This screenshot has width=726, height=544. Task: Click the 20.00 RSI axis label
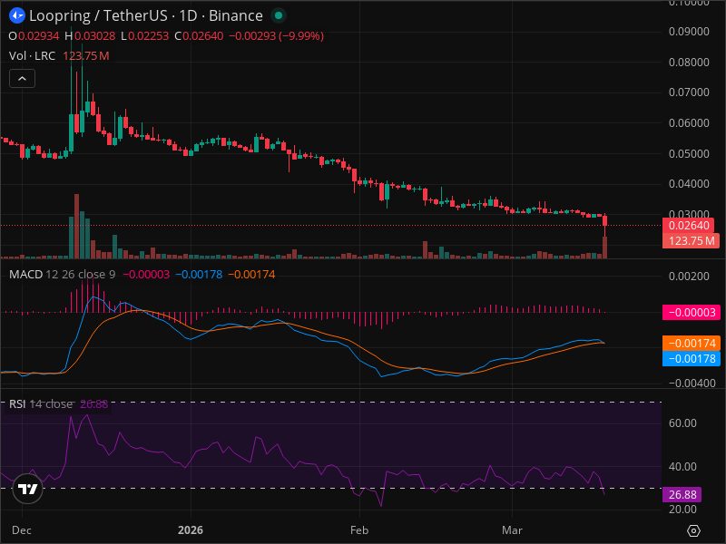click(682, 510)
